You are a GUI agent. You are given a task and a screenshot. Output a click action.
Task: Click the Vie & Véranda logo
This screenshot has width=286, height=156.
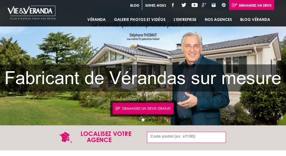click(x=31, y=13)
